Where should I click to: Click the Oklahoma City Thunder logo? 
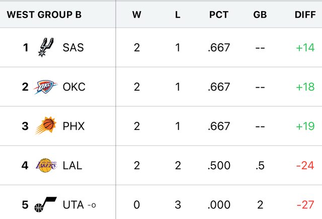46,87
